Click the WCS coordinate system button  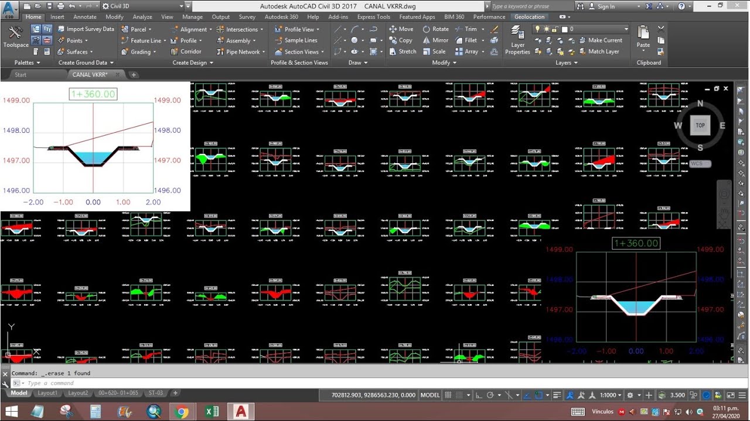pyautogui.click(x=700, y=164)
